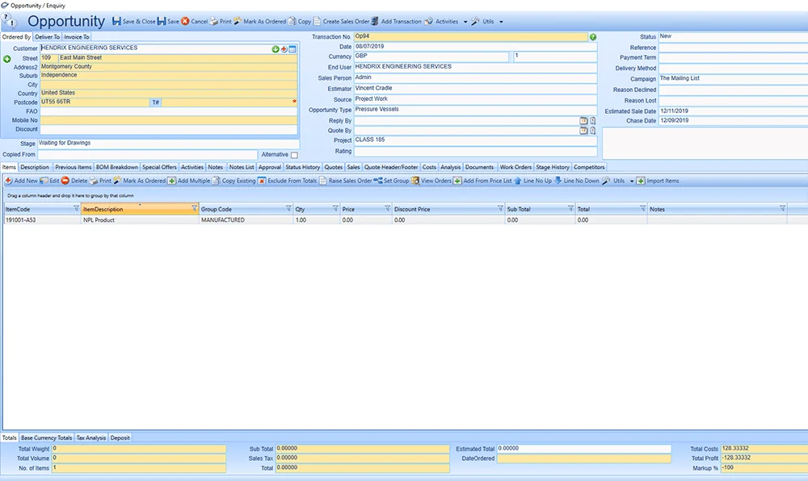Expand the top toolbar Utils dropdown arrow
The height and width of the screenshot is (481, 808).
pos(501,22)
